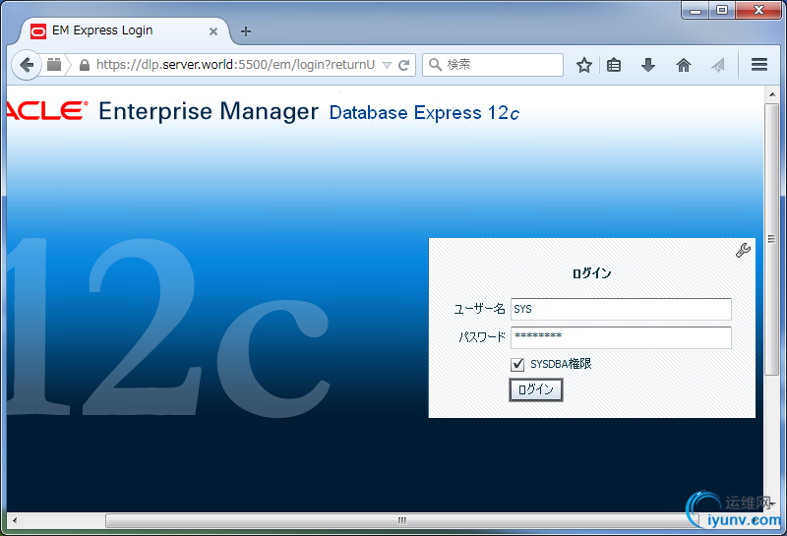
Task: Bookmark this page with star icon
Action: (583, 65)
